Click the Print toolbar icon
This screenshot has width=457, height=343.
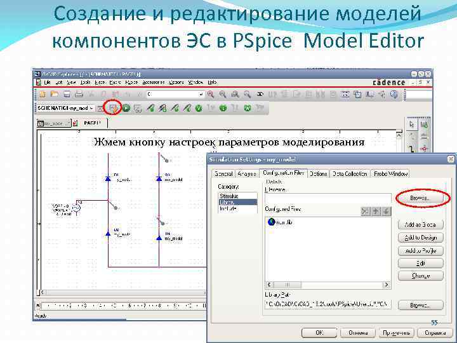[79, 94]
